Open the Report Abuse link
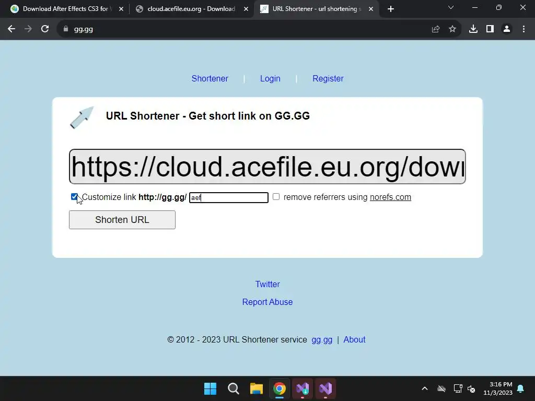 [267, 302]
